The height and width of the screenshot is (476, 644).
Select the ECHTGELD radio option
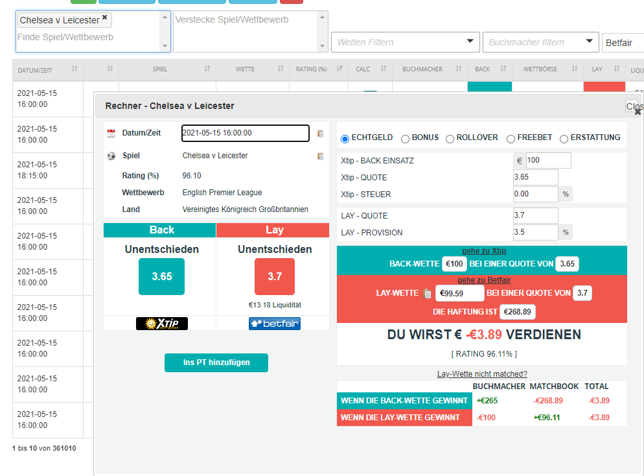point(345,139)
